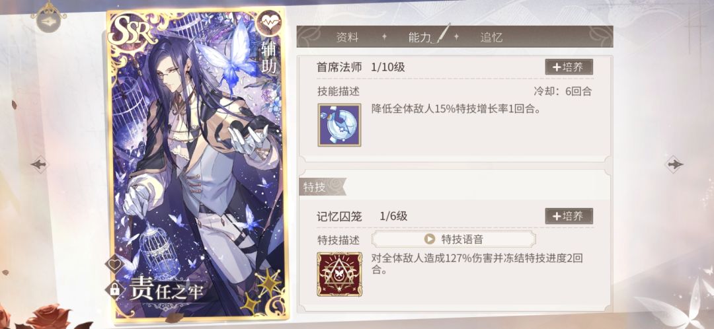Screen dimensions: 714x329
Task: Click 培养 button for 记忆囚笼
Action: pos(569,216)
